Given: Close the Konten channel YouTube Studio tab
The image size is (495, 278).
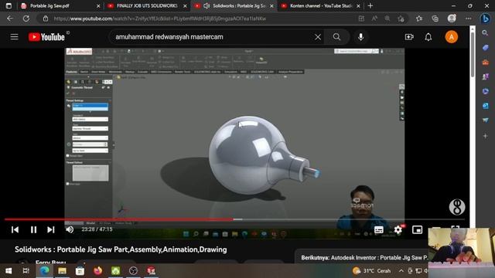Looking at the screenshot, I should (x=358, y=6).
